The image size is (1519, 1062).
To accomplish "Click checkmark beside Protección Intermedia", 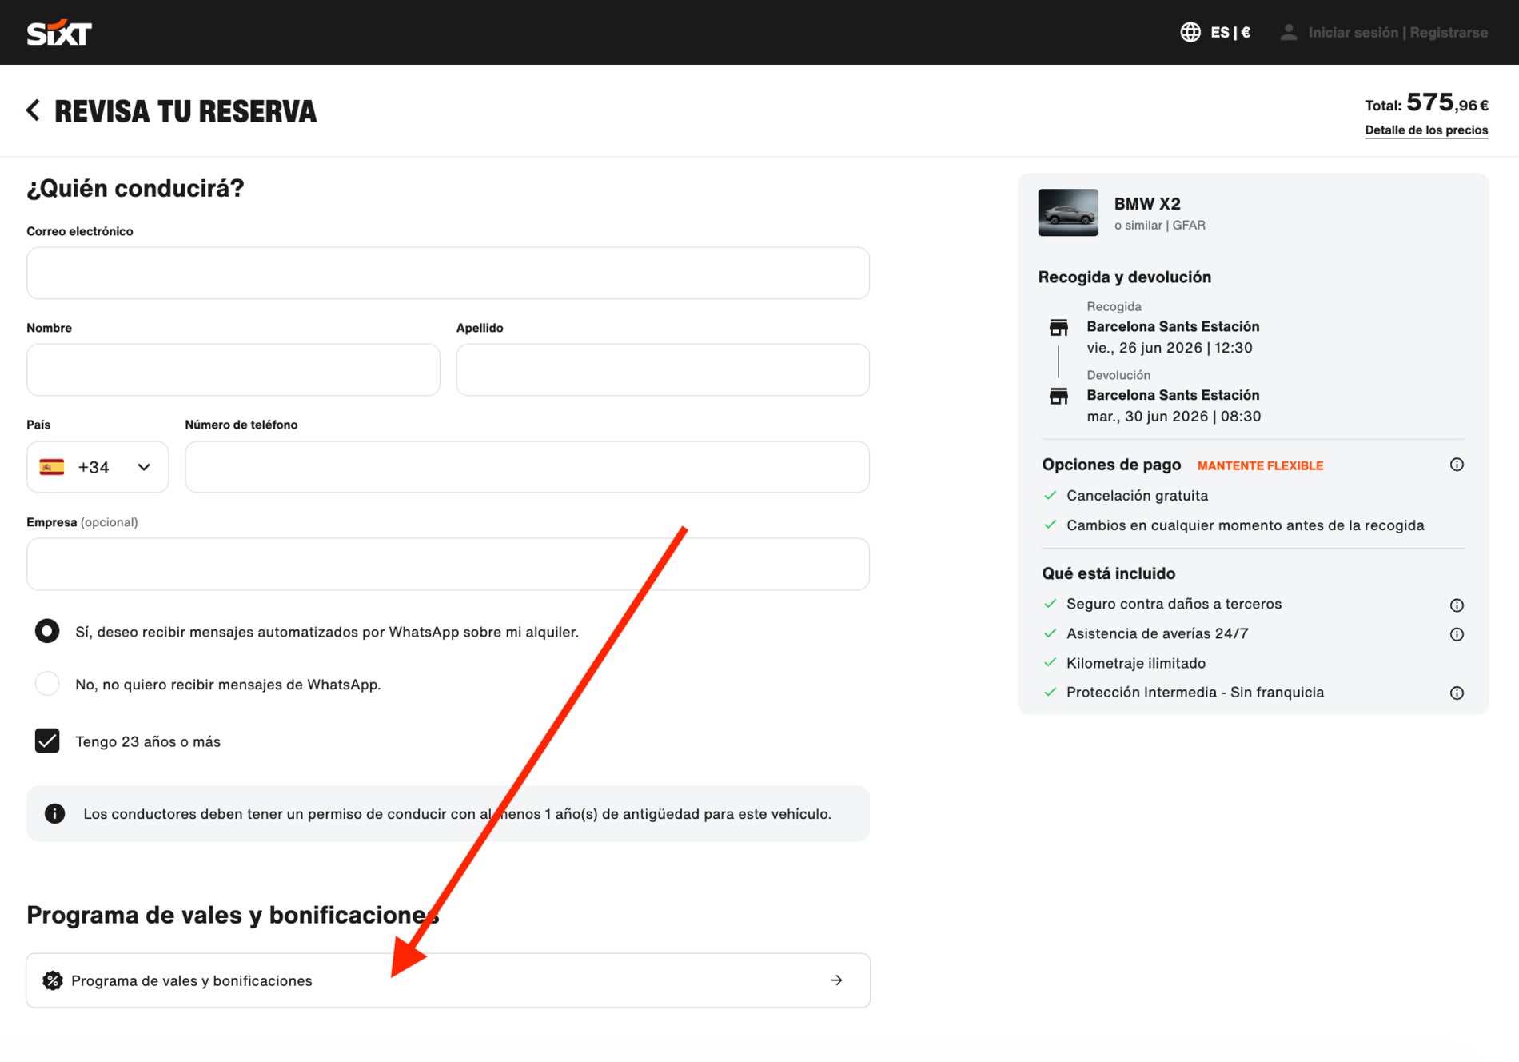I will point(1051,693).
